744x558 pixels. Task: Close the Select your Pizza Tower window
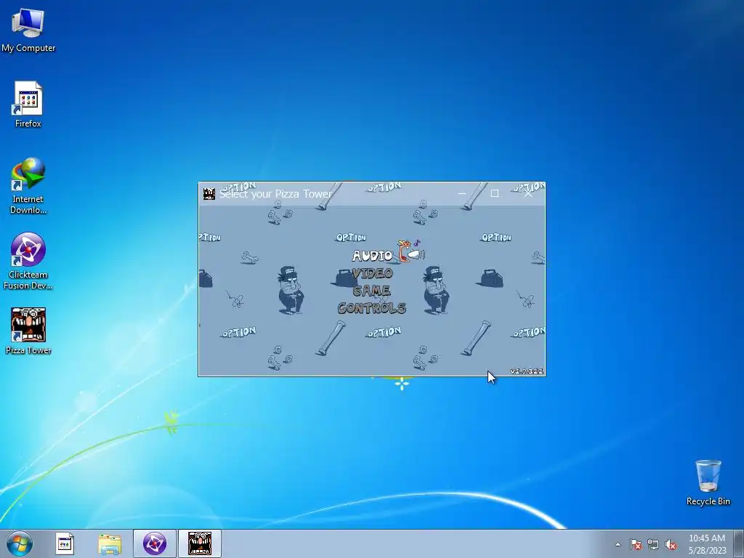(x=527, y=193)
